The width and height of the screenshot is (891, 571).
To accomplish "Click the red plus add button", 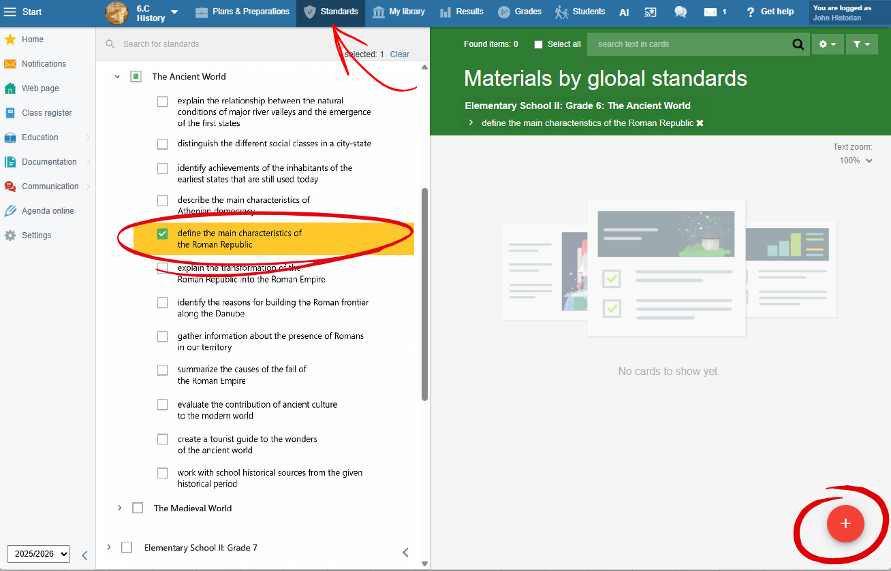I will point(845,523).
